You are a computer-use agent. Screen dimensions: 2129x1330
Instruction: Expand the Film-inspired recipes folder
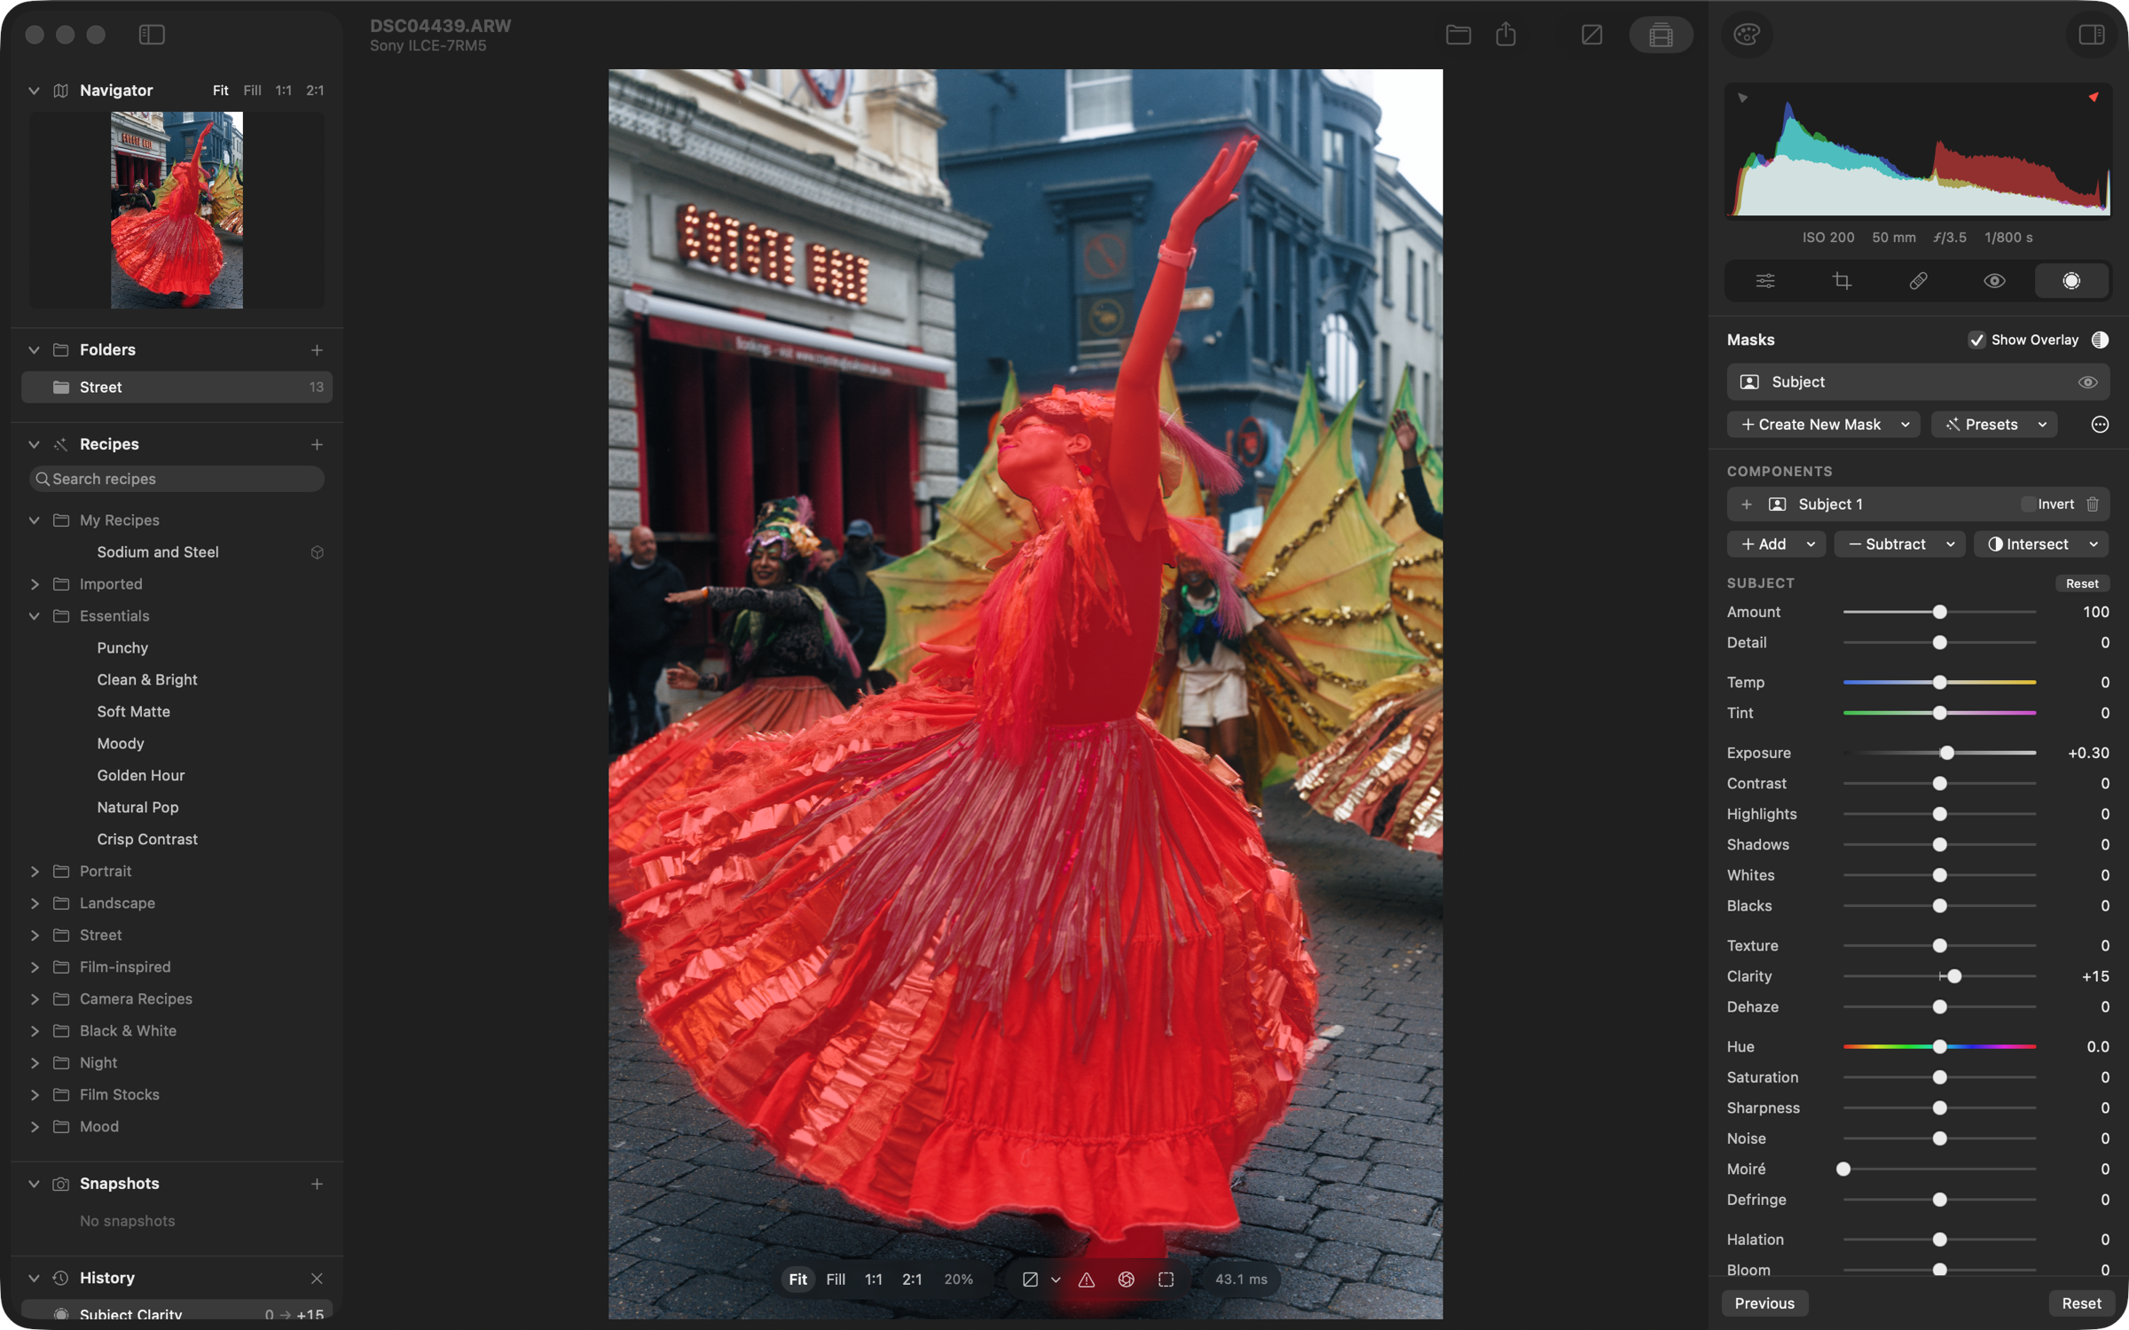[34, 967]
